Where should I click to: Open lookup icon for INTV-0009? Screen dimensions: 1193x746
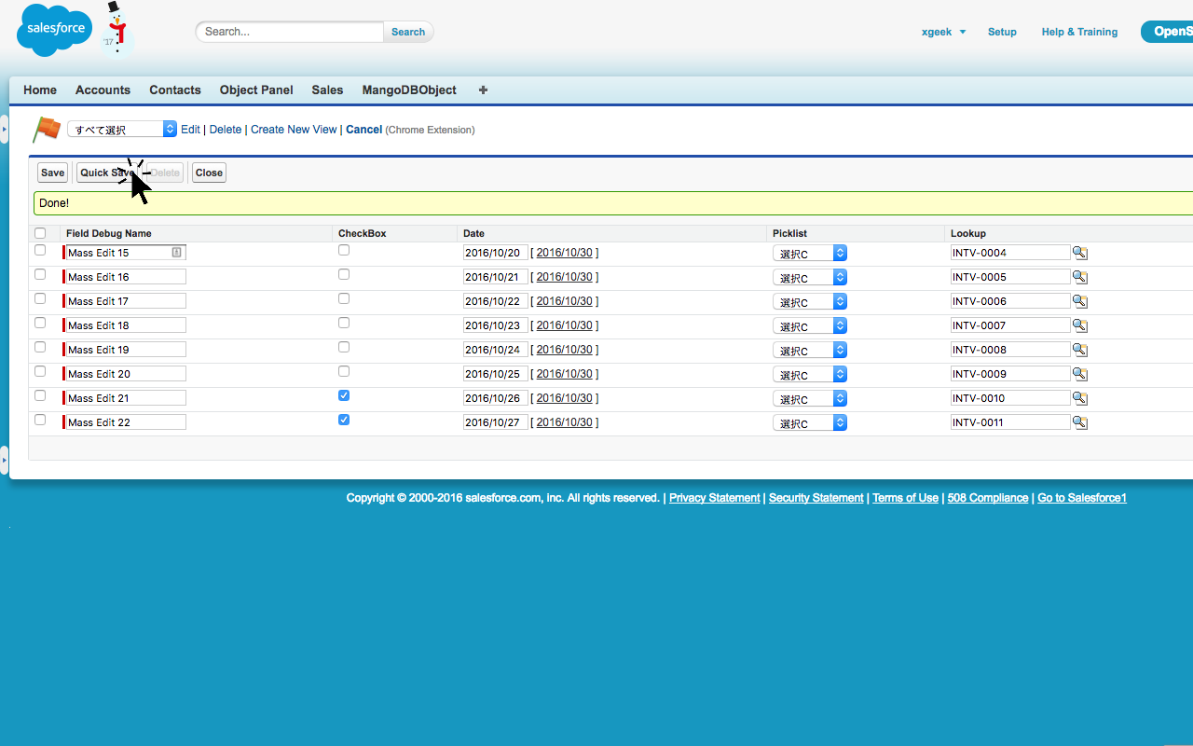[x=1080, y=374]
